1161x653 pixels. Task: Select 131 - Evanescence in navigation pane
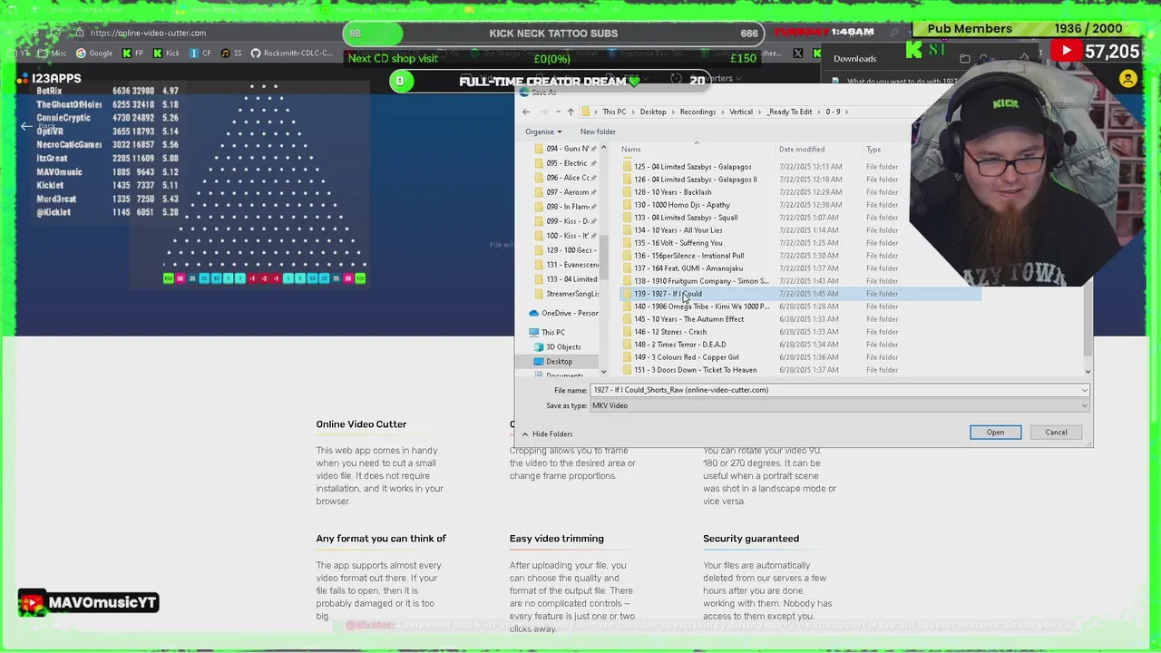564,265
